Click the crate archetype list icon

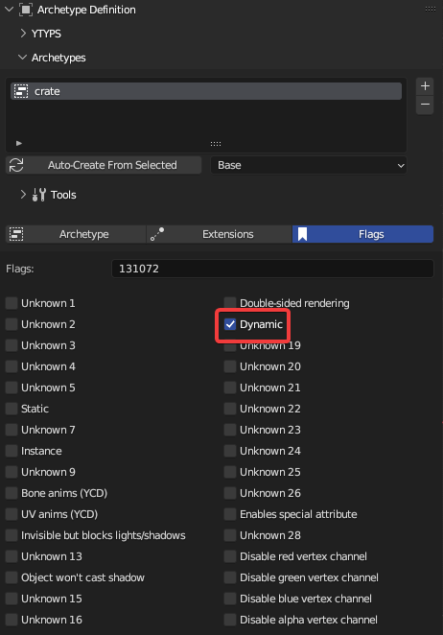point(21,91)
